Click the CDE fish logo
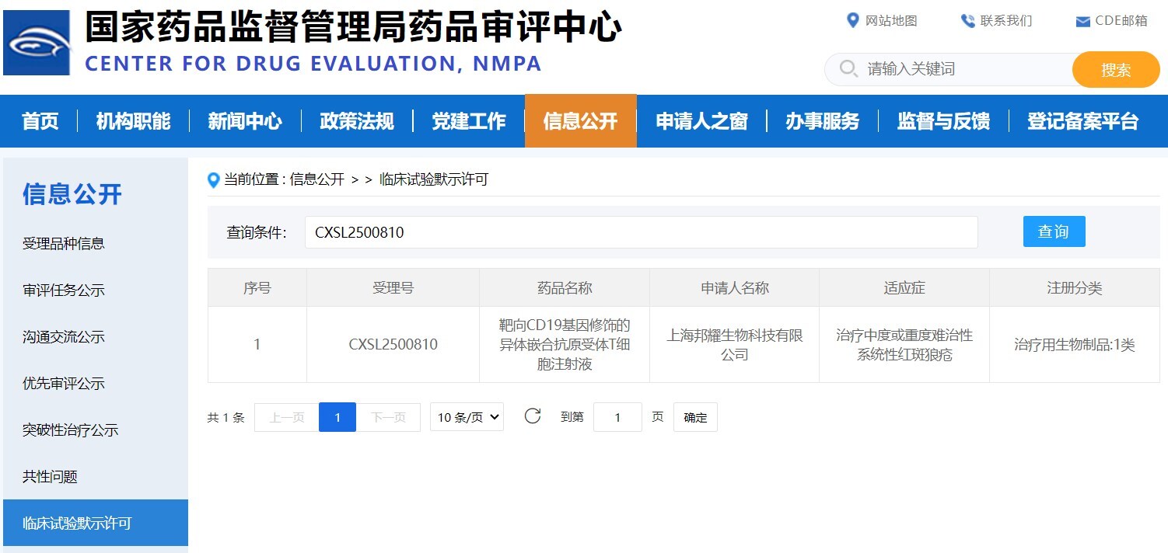1168x553 pixels. tap(37, 40)
